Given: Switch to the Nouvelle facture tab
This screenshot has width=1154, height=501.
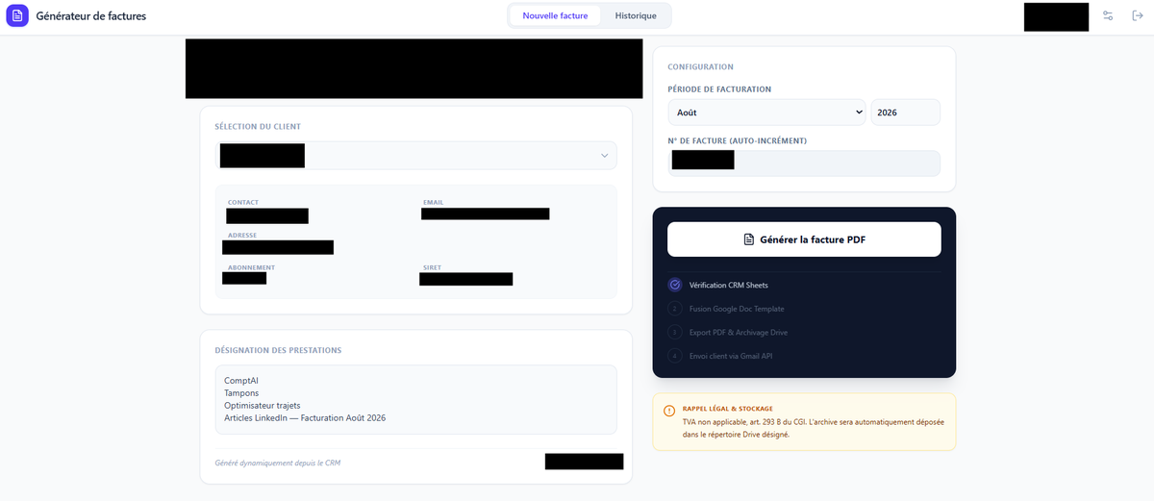Looking at the screenshot, I should tap(555, 15).
